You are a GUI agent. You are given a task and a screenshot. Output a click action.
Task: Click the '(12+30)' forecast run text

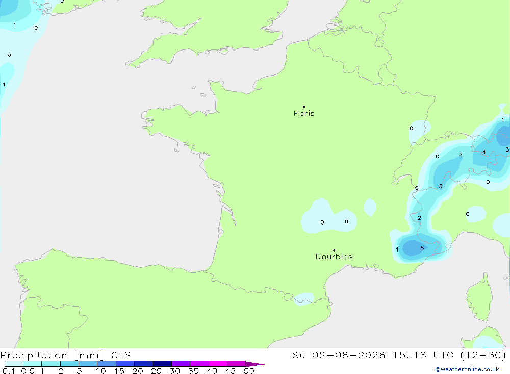point(483,355)
